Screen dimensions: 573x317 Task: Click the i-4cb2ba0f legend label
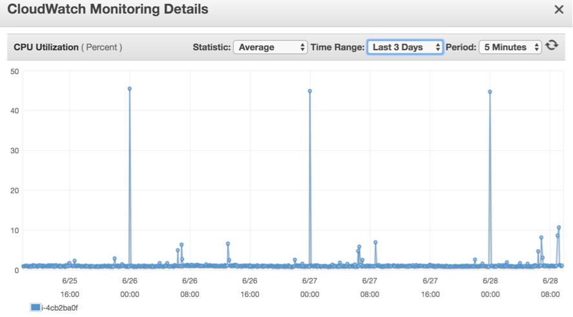(59, 307)
